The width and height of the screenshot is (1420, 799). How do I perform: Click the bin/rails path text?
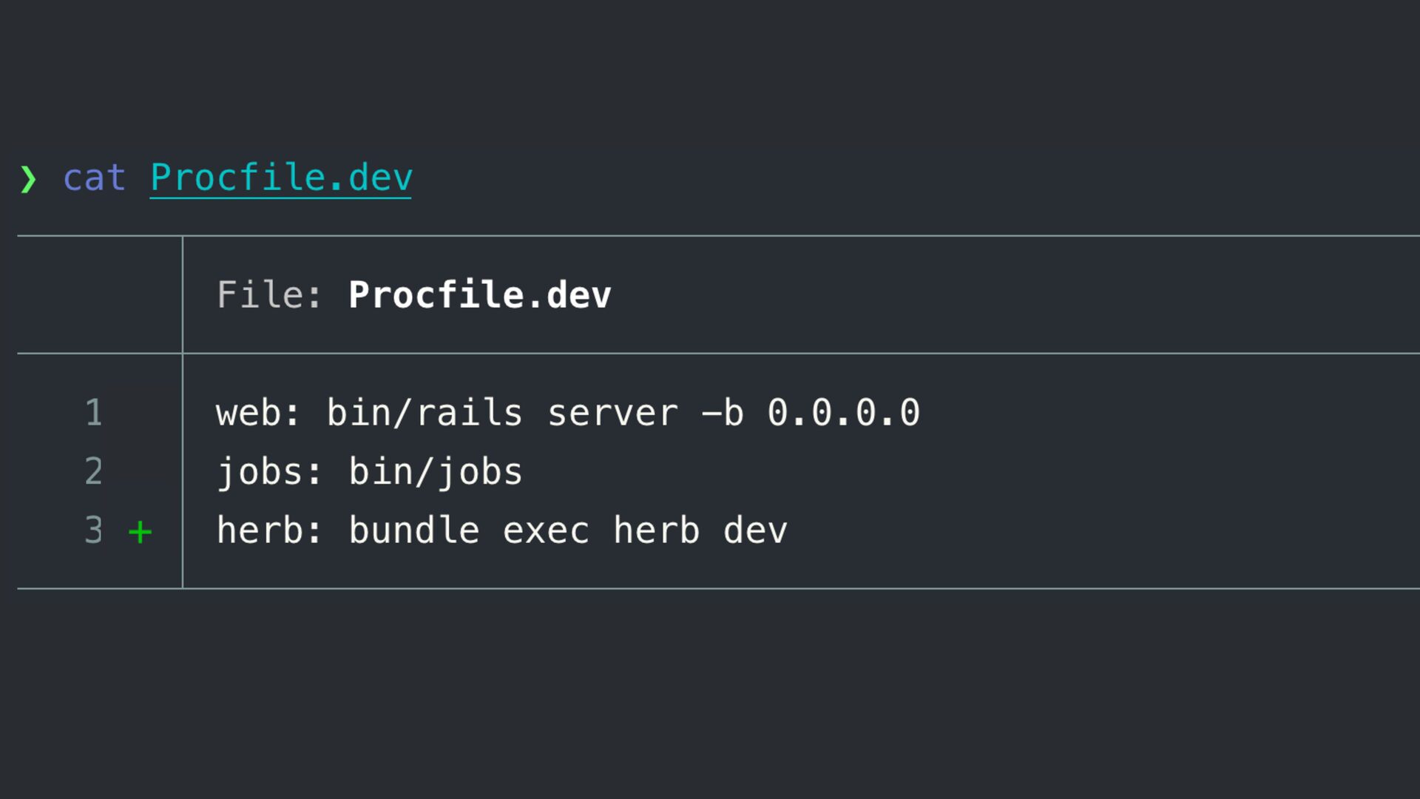pyautogui.click(x=425, y=413)
